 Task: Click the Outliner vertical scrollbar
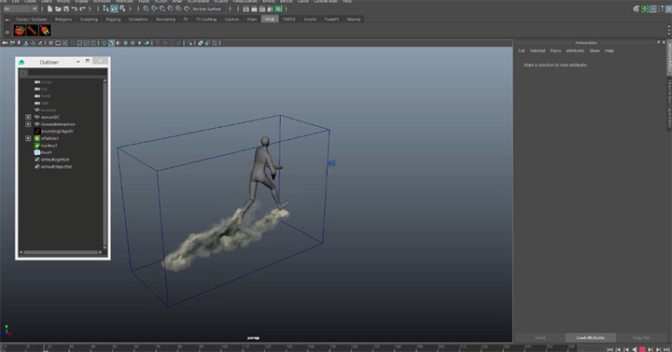pyautogui.click(x=105, y=162)
